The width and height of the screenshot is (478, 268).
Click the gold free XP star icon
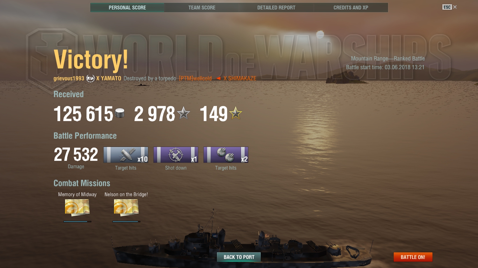(236, 113)
